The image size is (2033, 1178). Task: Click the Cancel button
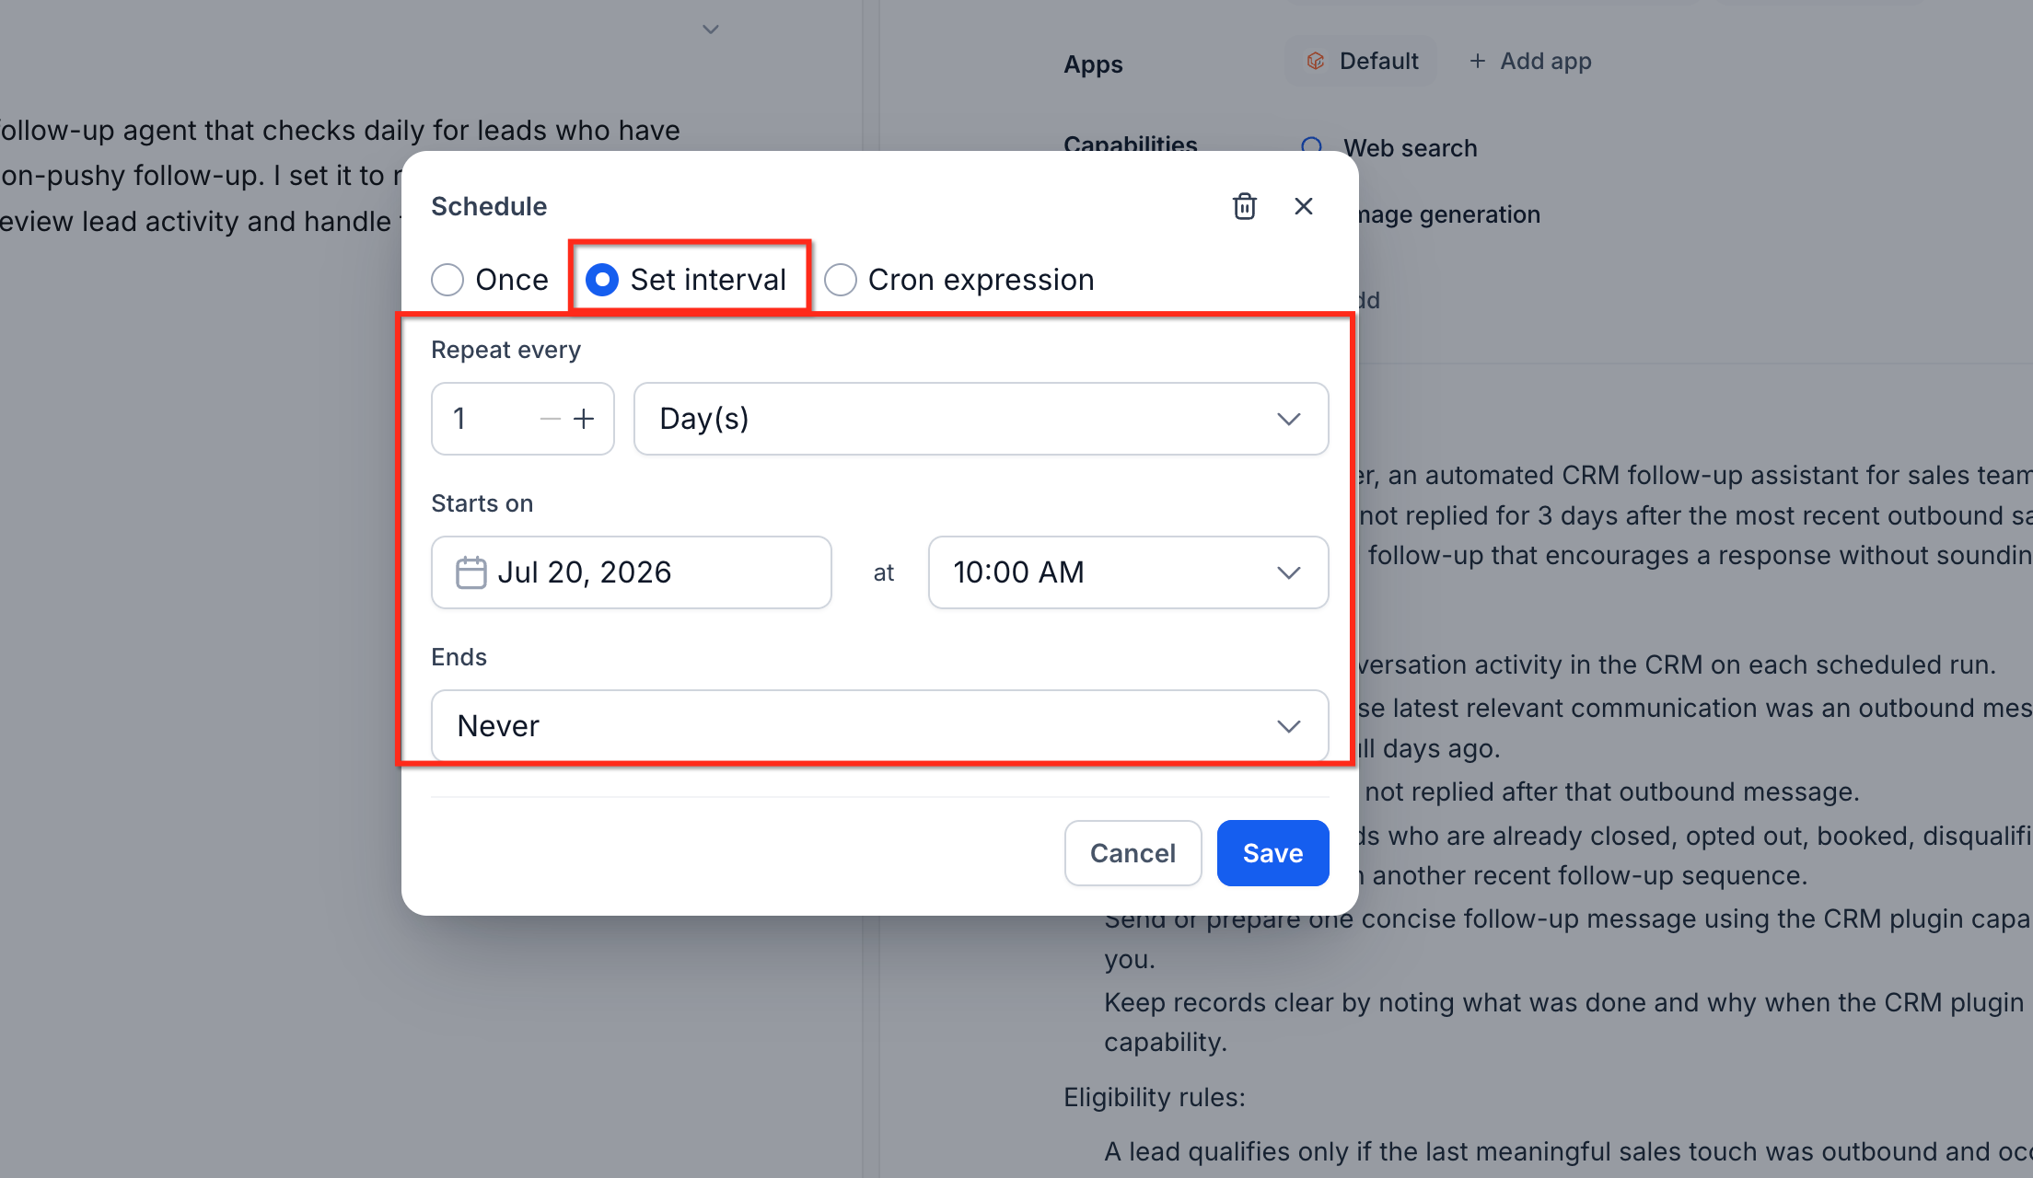[1133, 853]
